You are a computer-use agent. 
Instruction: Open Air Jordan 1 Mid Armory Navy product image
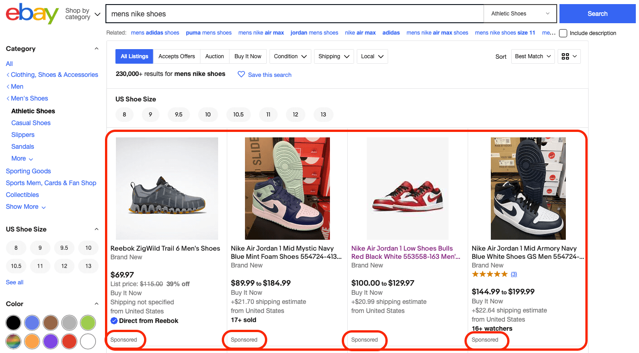click(528, 188)
